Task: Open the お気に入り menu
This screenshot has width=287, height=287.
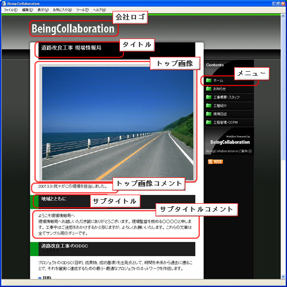Action: pos(63,10)
